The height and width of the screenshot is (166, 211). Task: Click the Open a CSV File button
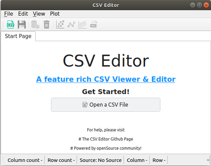coord(105,105)
